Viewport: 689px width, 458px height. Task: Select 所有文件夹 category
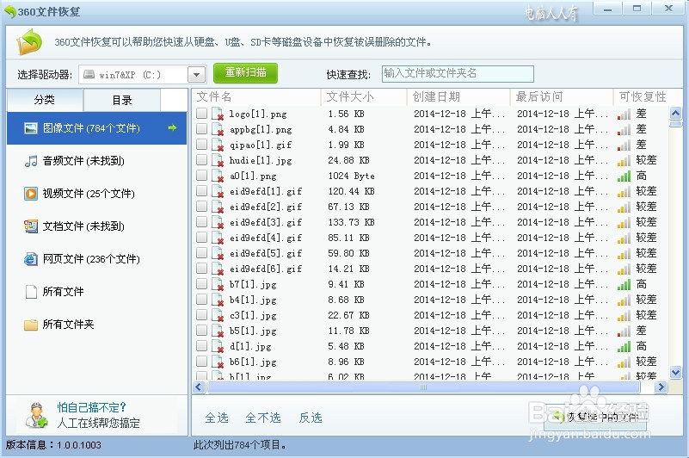(96, 325)
